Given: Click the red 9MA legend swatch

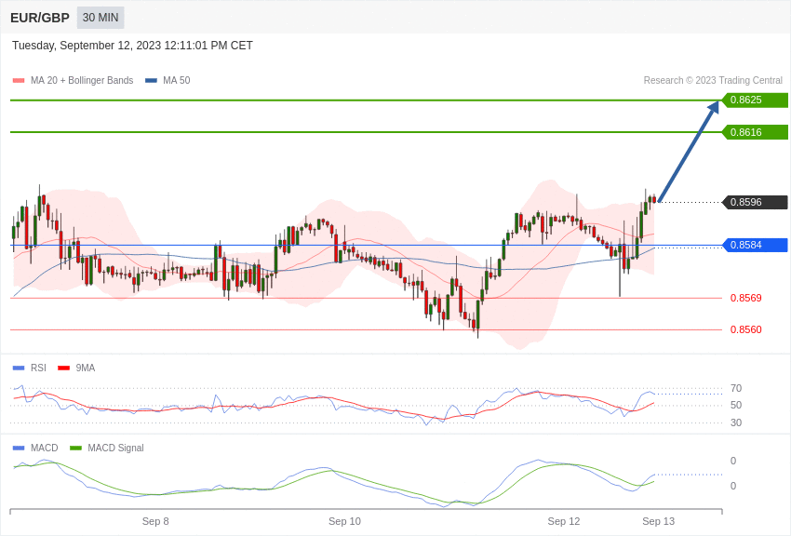Looking at the screenshot, I should tap(64, 368).
